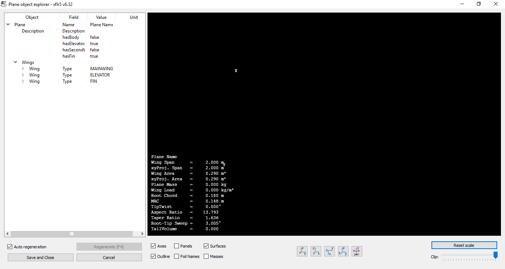The width and height of the screenshot is (505, 269).
Task: Switch to the isometric x-y-z view
Action: click(x=343, y=251)
